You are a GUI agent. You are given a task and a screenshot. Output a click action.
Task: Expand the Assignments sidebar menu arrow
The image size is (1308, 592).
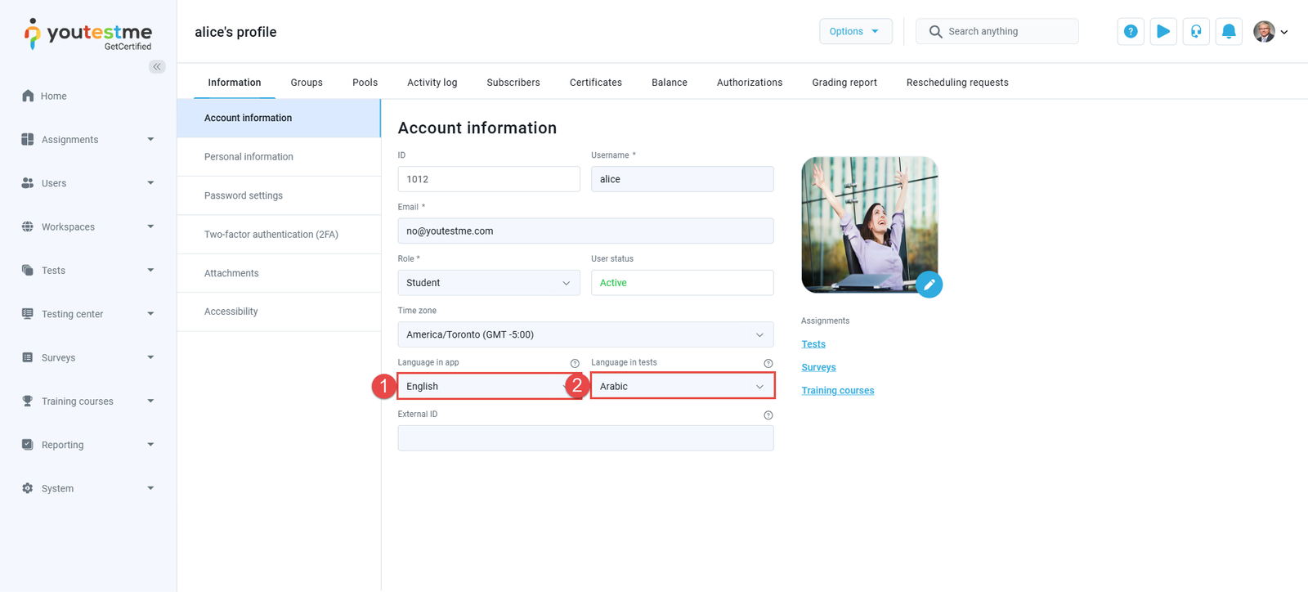(150, 139)
